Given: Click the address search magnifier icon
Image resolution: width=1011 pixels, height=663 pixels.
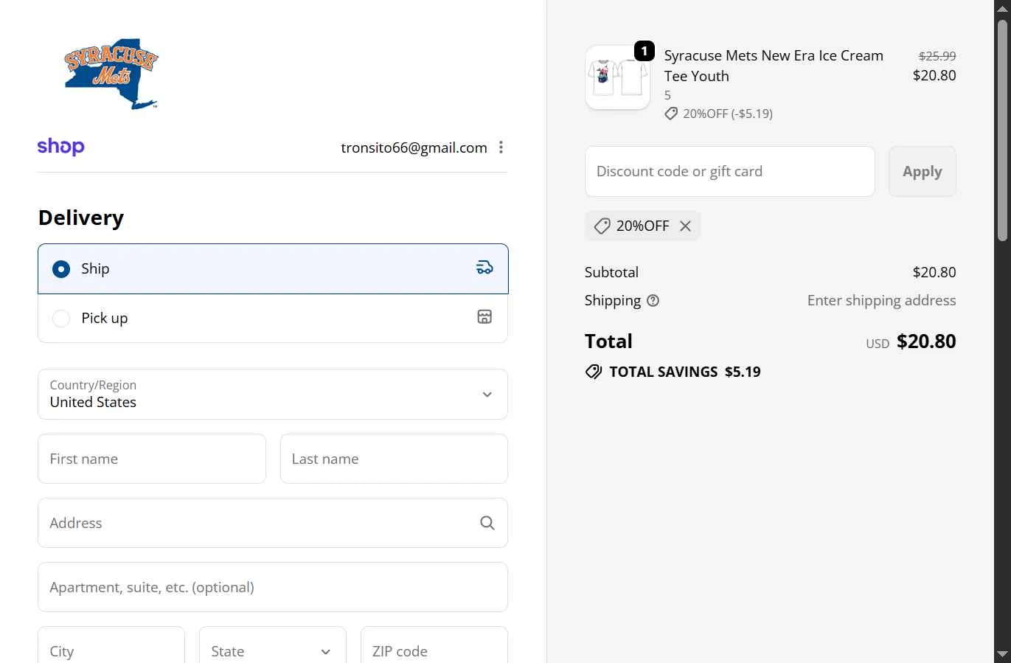Looking at the screenshot, I should [x=487, y=523].
